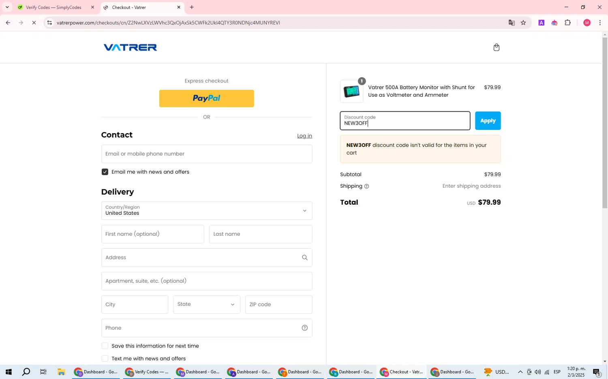Open File Explorer from the taskbar
The image size is (608, 379).
[x=61, y=372]
